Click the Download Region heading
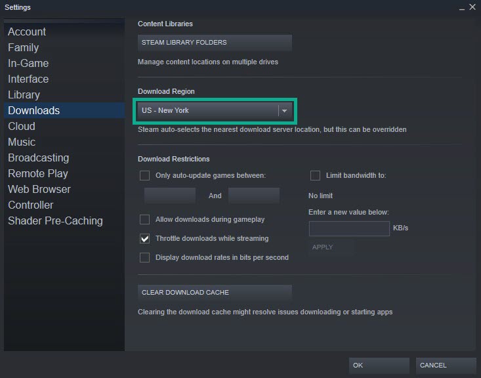The image size is (481, 378). click(x=166, y=91)
